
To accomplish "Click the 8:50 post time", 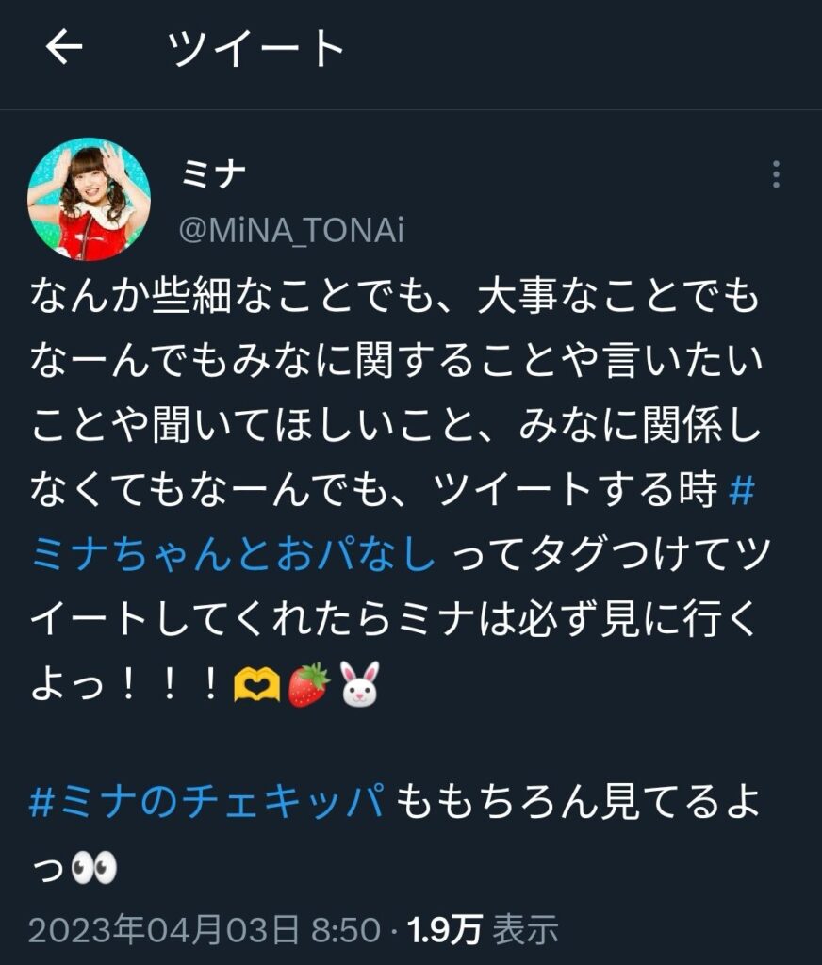I will [345, 930].
